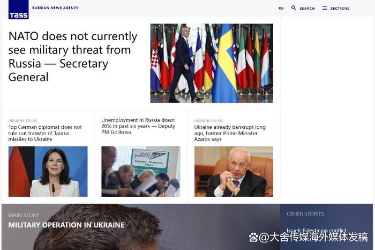Click the TASS logo

pos(18,10)
